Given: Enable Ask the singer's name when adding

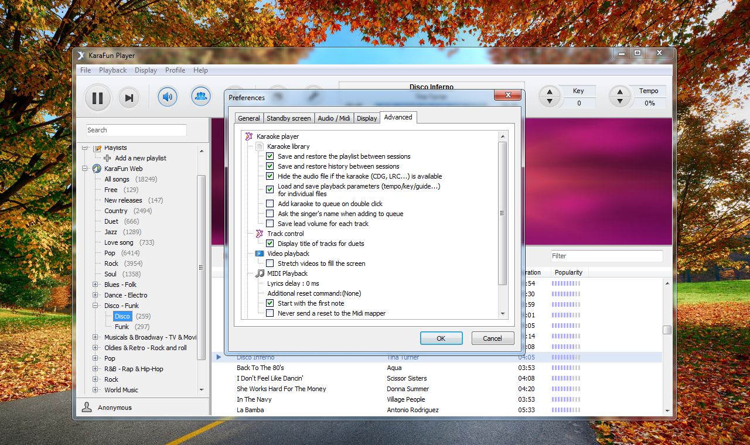Looking at the screenshot, I should (270, 214).
